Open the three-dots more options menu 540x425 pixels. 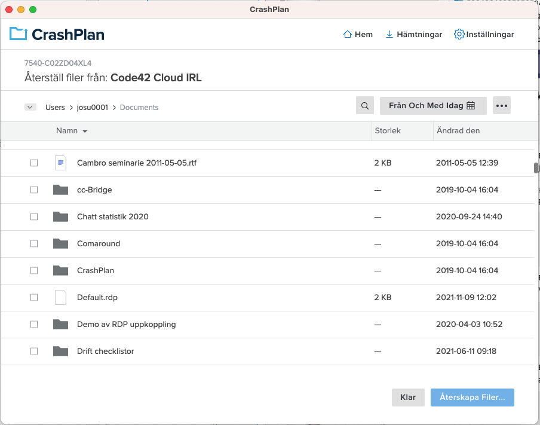click(x=501, y=105)
